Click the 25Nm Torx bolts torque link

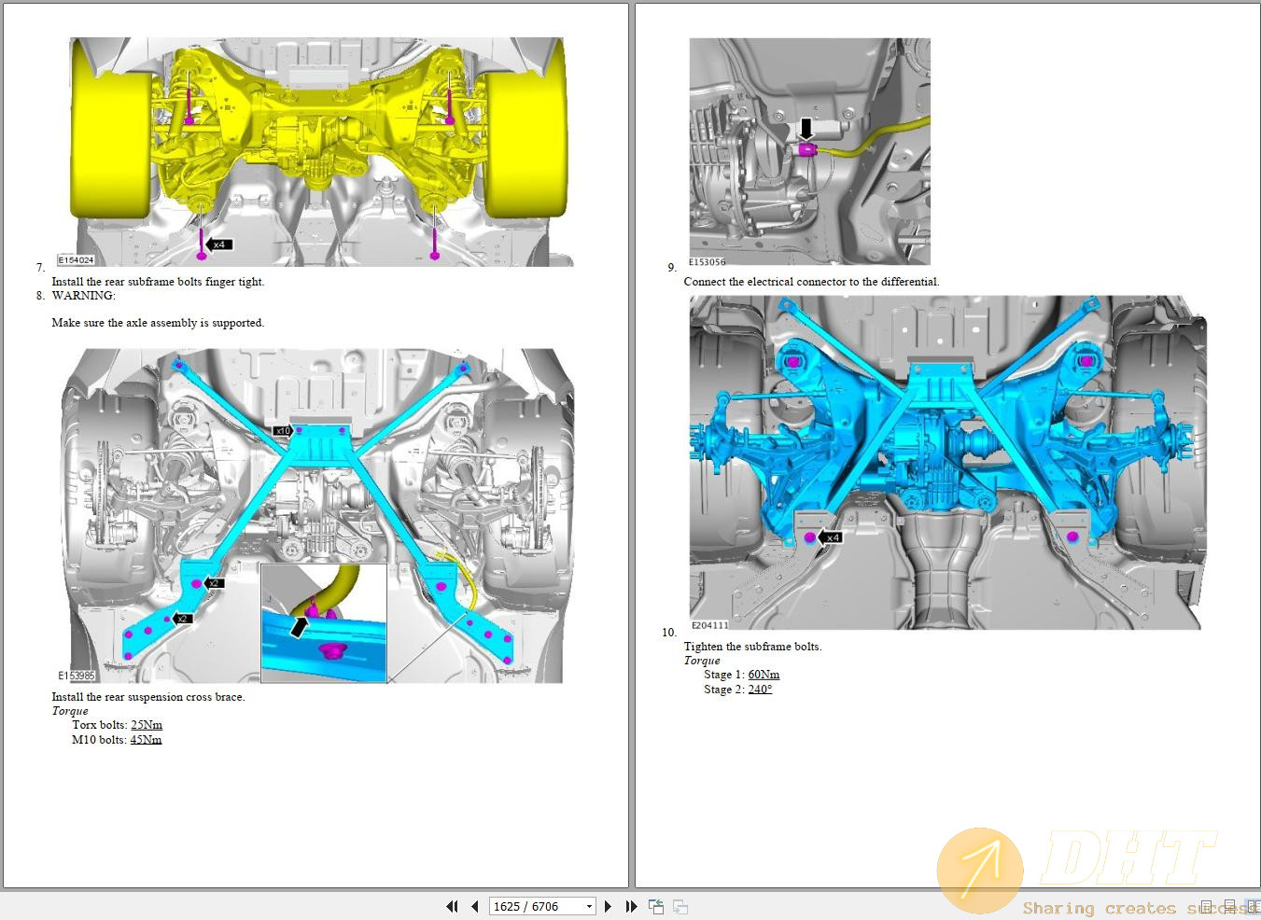tap(147, 725)
